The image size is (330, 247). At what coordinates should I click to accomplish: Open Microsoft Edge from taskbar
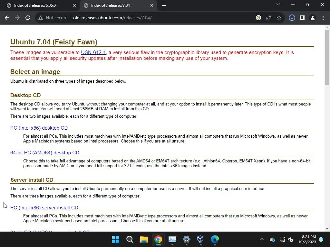tap(215, 239)
